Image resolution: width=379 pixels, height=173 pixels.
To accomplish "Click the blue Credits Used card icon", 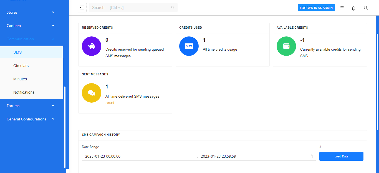I will point(189,46).
